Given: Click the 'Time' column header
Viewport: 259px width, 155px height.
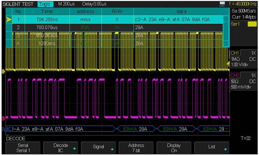Looking at the screenshot, I should (47, 12).
